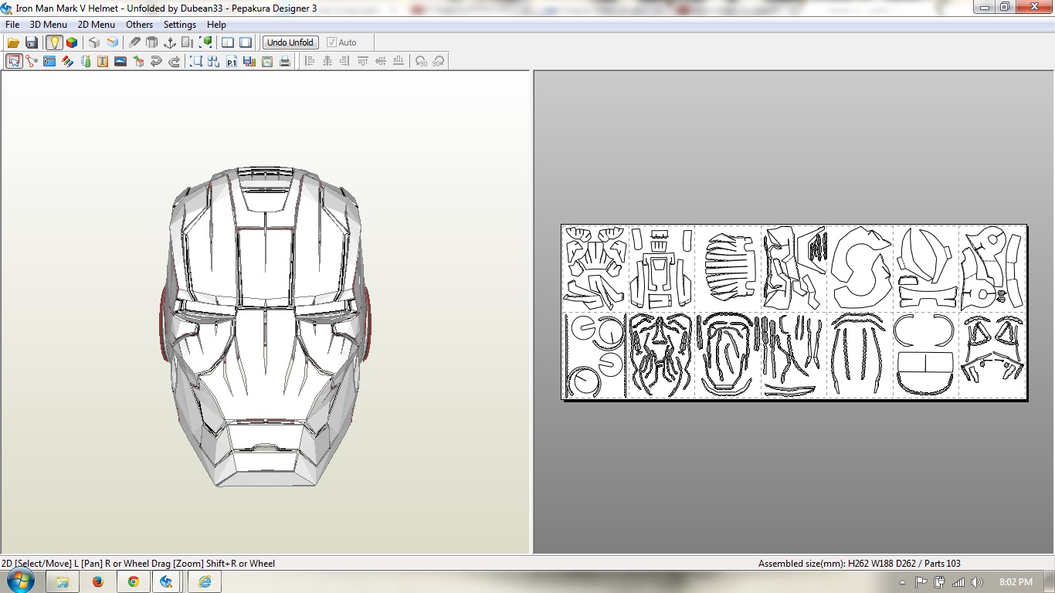
Task: Click the Pepakura Designer taskbar button
Action: (x=166, y=581)
